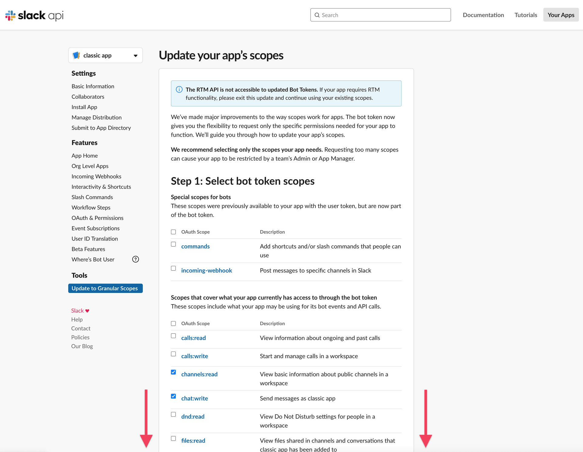This screenshot has height=452, width=583.
Task: Click the search bar icon
Action: click(317, 15)
